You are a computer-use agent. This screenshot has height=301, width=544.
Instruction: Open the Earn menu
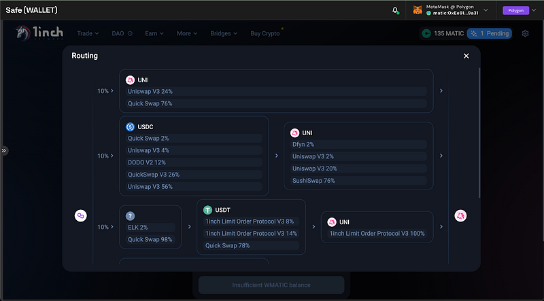(154, 33)
